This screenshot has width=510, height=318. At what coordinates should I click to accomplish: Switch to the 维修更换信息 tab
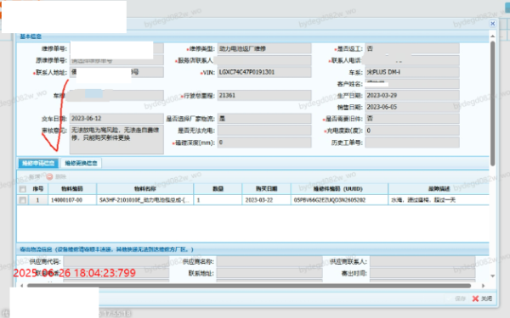(81, 163)
